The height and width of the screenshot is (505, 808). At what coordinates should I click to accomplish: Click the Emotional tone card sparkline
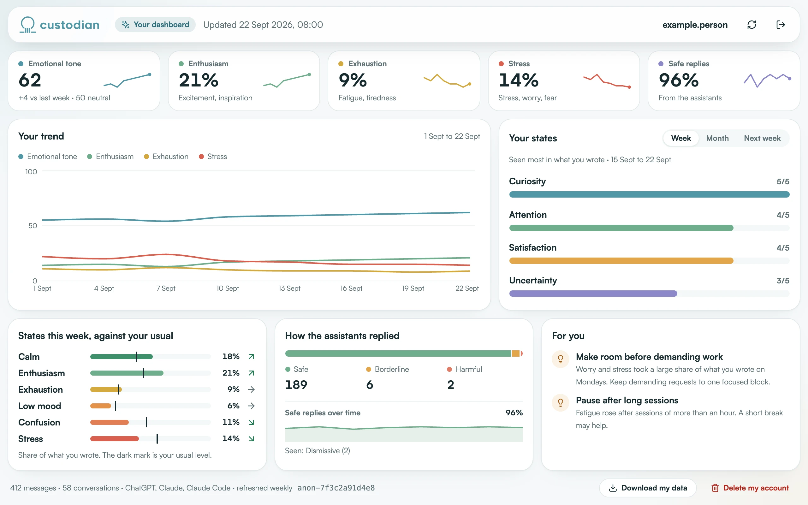(x=127, y=80)
